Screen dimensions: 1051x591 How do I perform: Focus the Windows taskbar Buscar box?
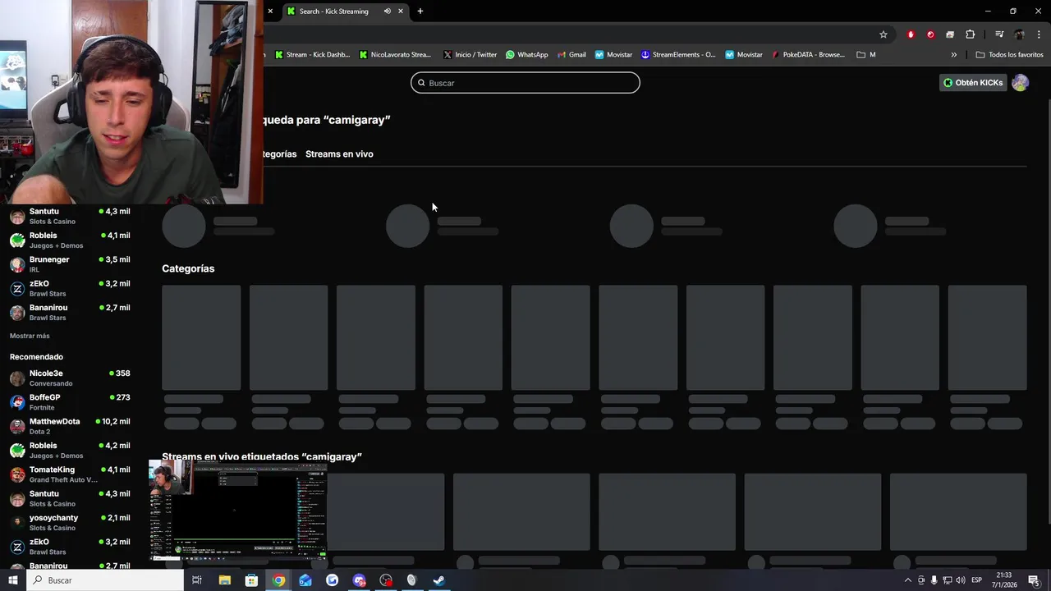pos(104,580)
